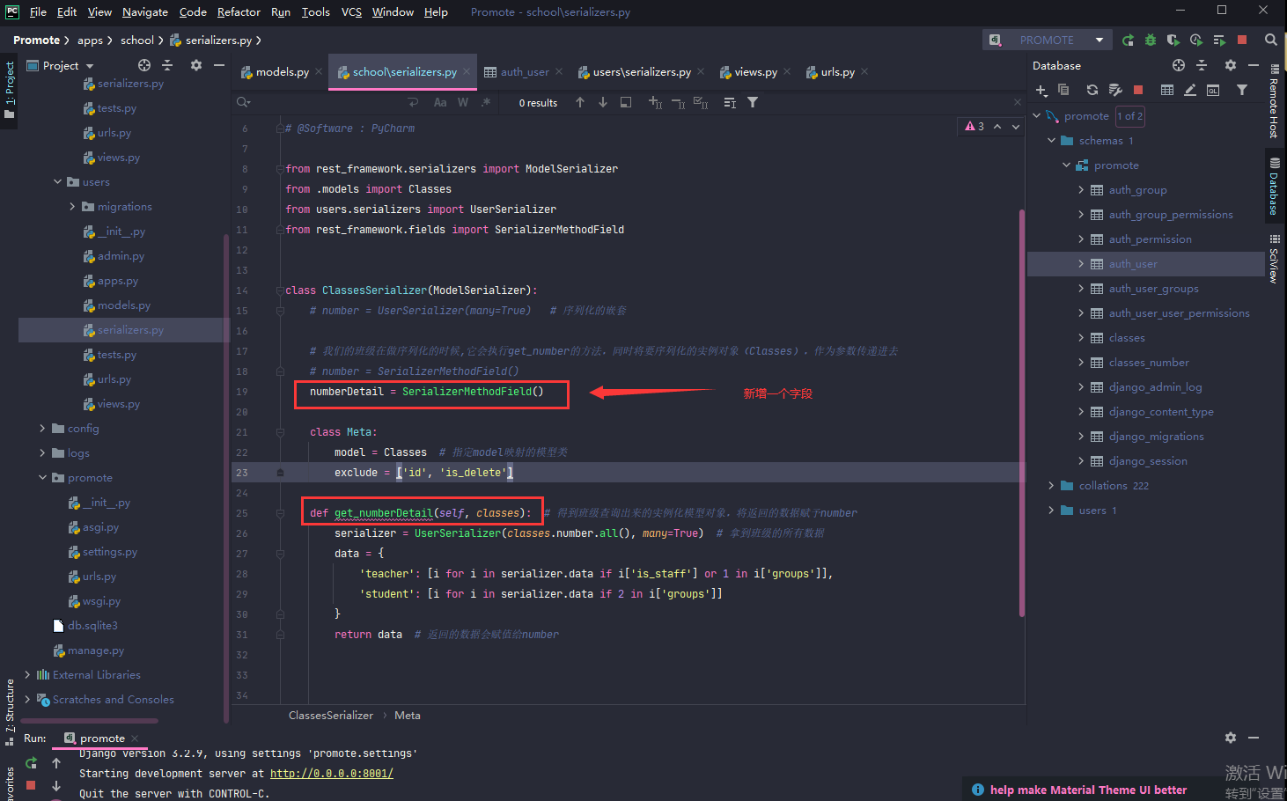The width and height of the screenshot is (1287, 801).
Task: Open the Refactor menu
Action: [x=239, y=11]
